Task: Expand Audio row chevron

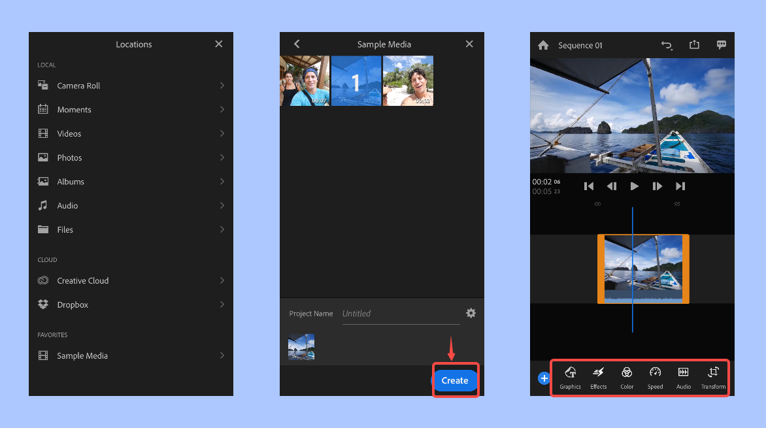Action: [x=222, y=205]
